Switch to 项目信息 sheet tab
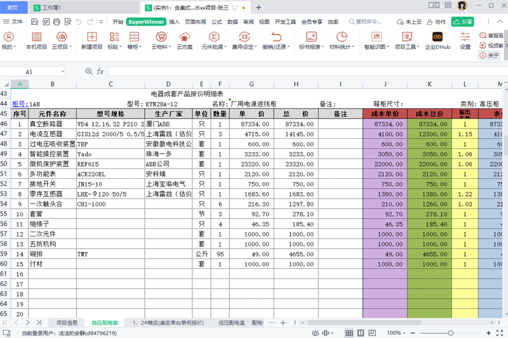 click(x=67, y=323)
